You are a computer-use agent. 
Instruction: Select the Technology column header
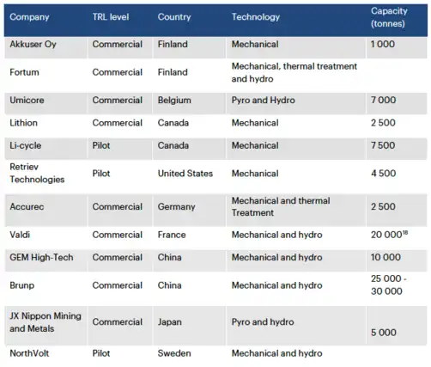[x=256, y=17]
